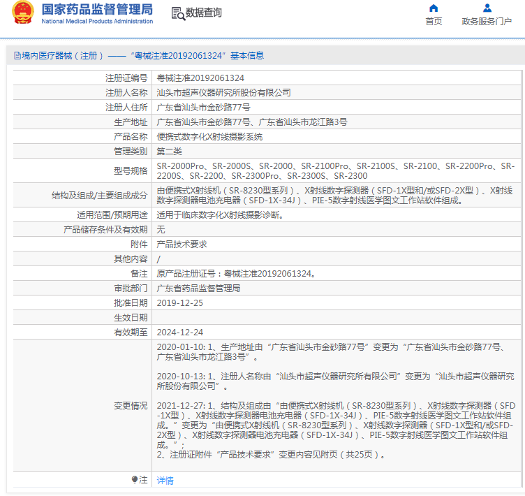Click the 附件 label
The image size is (525, 496).
(x=139, y=245)
